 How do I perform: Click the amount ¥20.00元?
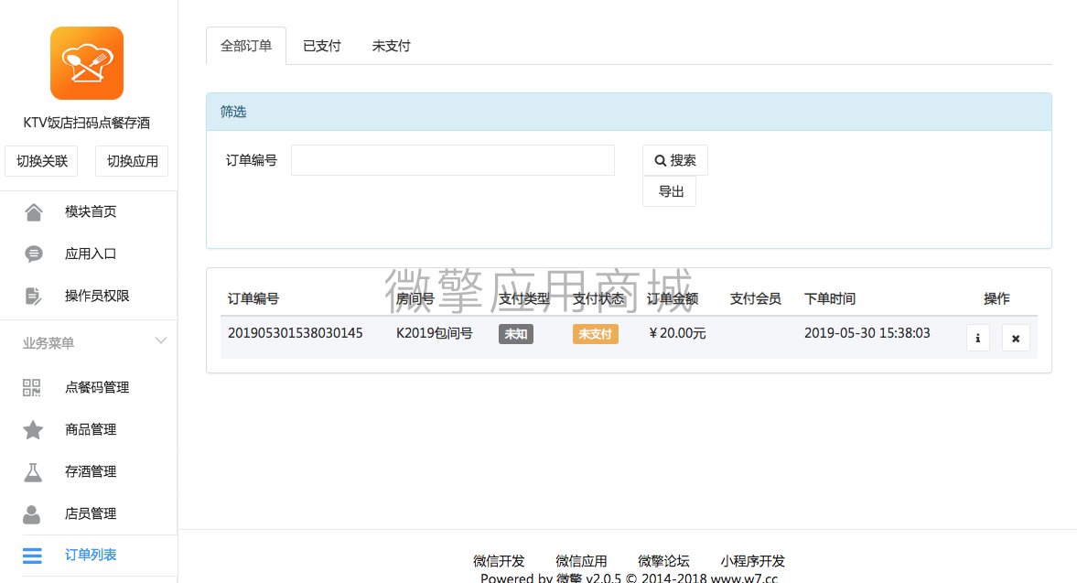click(676, 333)
